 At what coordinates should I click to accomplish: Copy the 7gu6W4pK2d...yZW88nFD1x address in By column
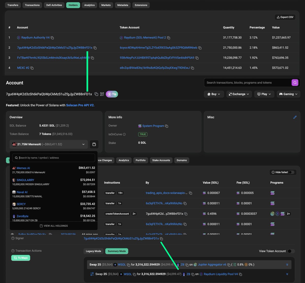[186, 214]
